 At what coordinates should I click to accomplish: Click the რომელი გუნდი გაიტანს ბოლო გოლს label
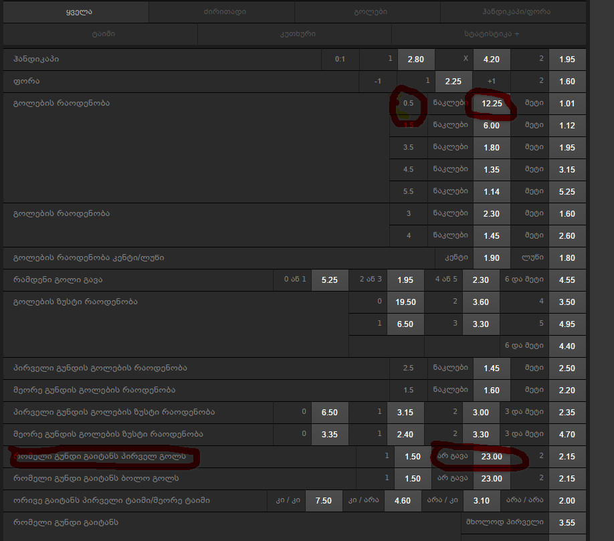click(96, 478)
